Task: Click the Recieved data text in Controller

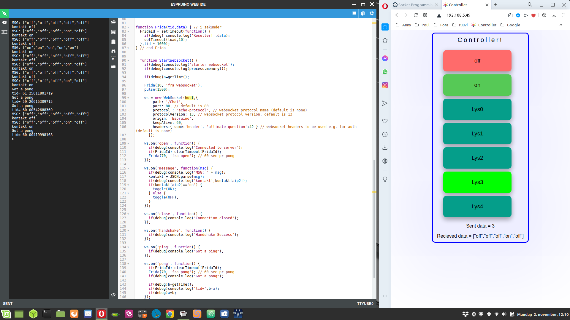Action: pos(480,236)
